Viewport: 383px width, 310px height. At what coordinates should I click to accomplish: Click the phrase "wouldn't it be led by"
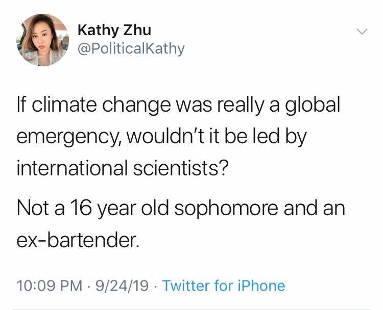point(220,137)
